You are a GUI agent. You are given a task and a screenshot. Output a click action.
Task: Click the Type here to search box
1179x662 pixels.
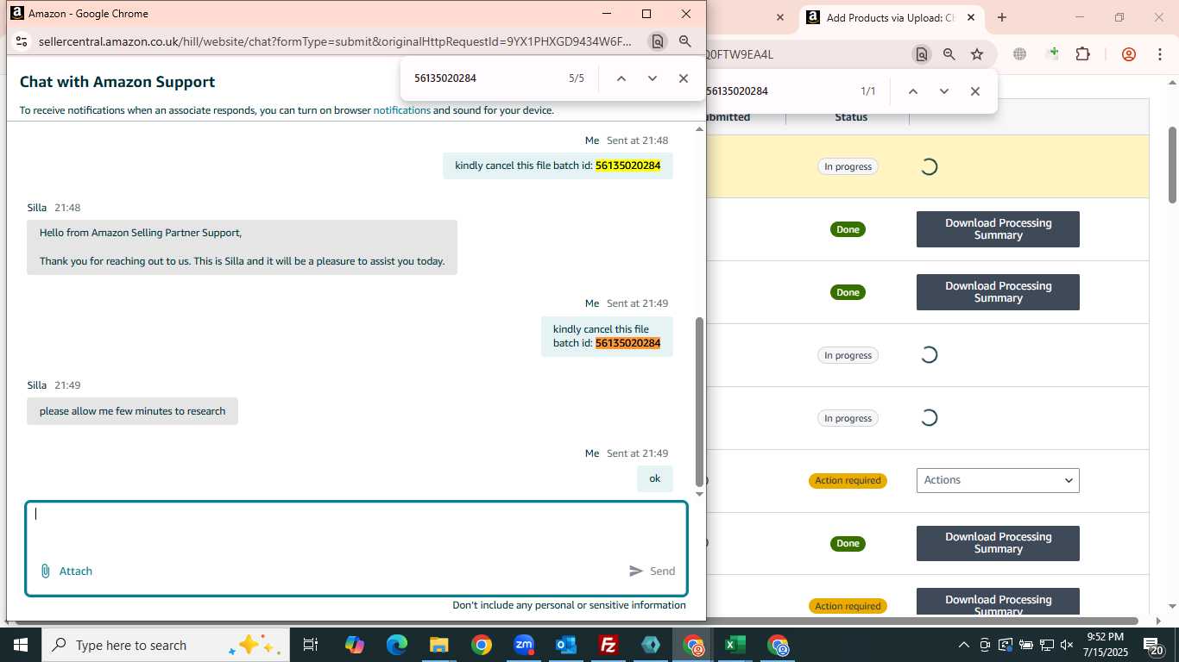(x=164, y=645)
